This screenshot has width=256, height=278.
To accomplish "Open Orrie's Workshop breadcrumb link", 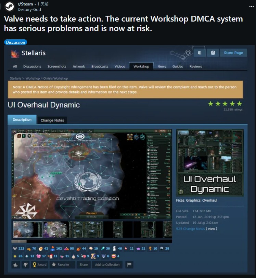I will [x=55, y=78].
